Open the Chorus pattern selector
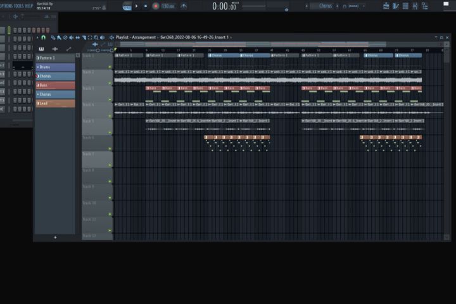This screenshot has height=304, width=456. 323,6
